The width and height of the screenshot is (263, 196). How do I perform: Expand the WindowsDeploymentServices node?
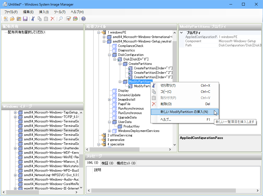tap(109, 131)
